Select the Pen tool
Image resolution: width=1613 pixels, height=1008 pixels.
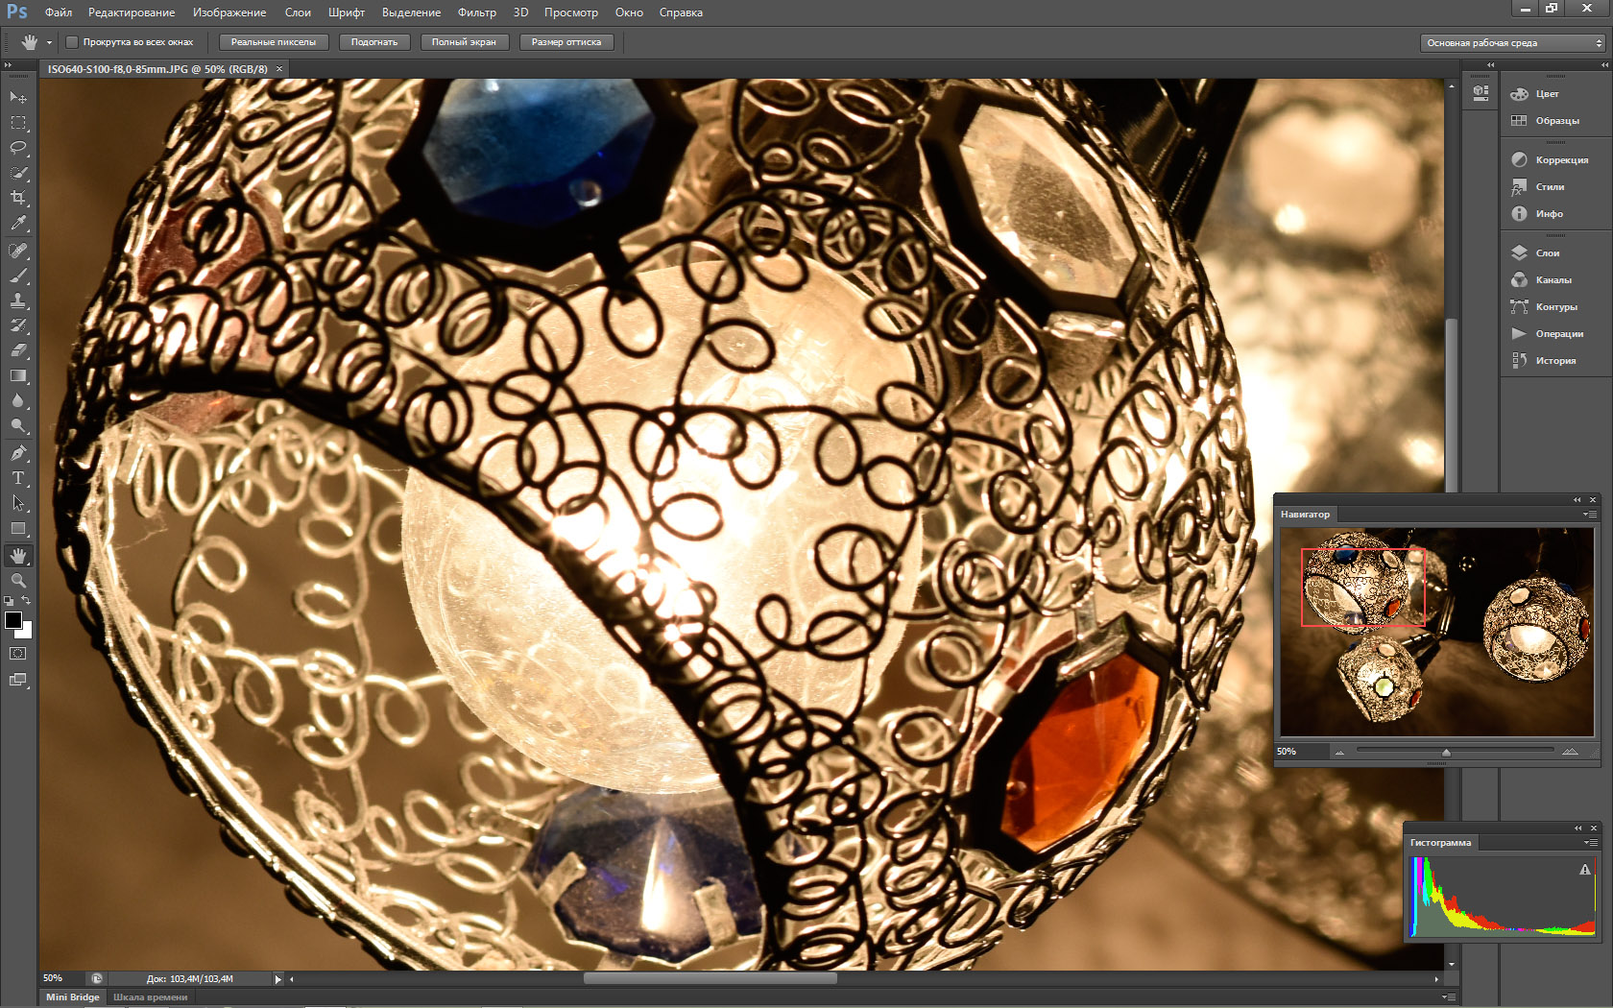(18, 453)
